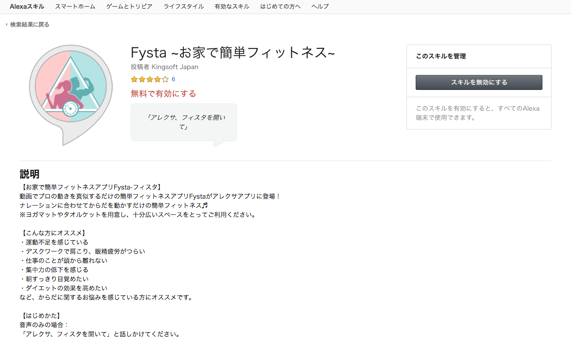The height and width of the screenshot is (337, 571).
Task: Select the ライフスタイル menu item
Action: coord(183,7)
